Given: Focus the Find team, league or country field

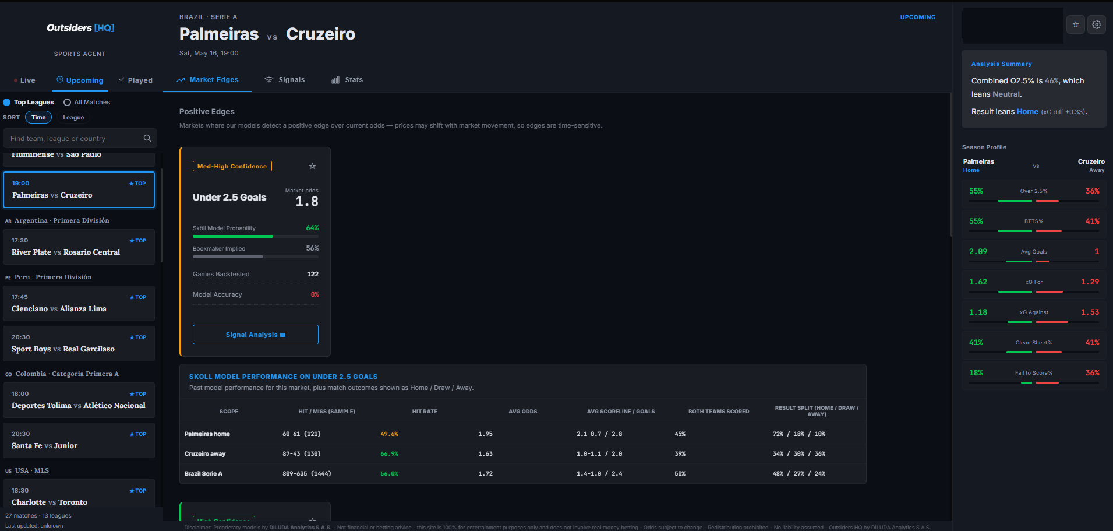Looking at the screenshot, I should tap(80, 138).
